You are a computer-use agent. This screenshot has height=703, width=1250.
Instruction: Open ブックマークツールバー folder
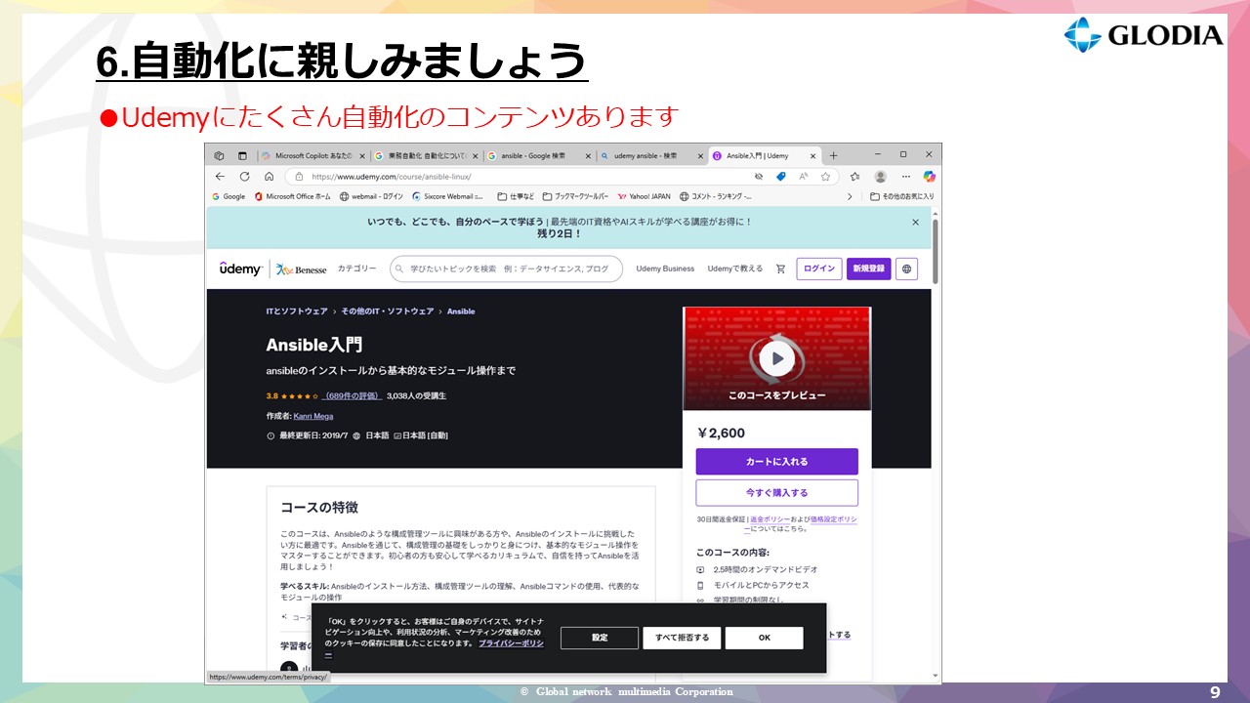575,196
